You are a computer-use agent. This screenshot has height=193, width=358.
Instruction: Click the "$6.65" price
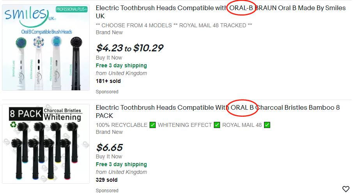pos(109,147)
